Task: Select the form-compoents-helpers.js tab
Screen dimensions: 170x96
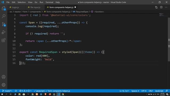Action: click(61, 7)
